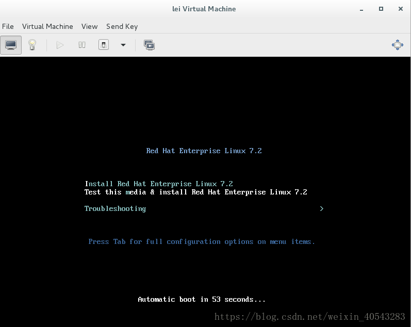Power on the virtual machine
The width and height of the screenshot is (411, 327).
(60, 45)
